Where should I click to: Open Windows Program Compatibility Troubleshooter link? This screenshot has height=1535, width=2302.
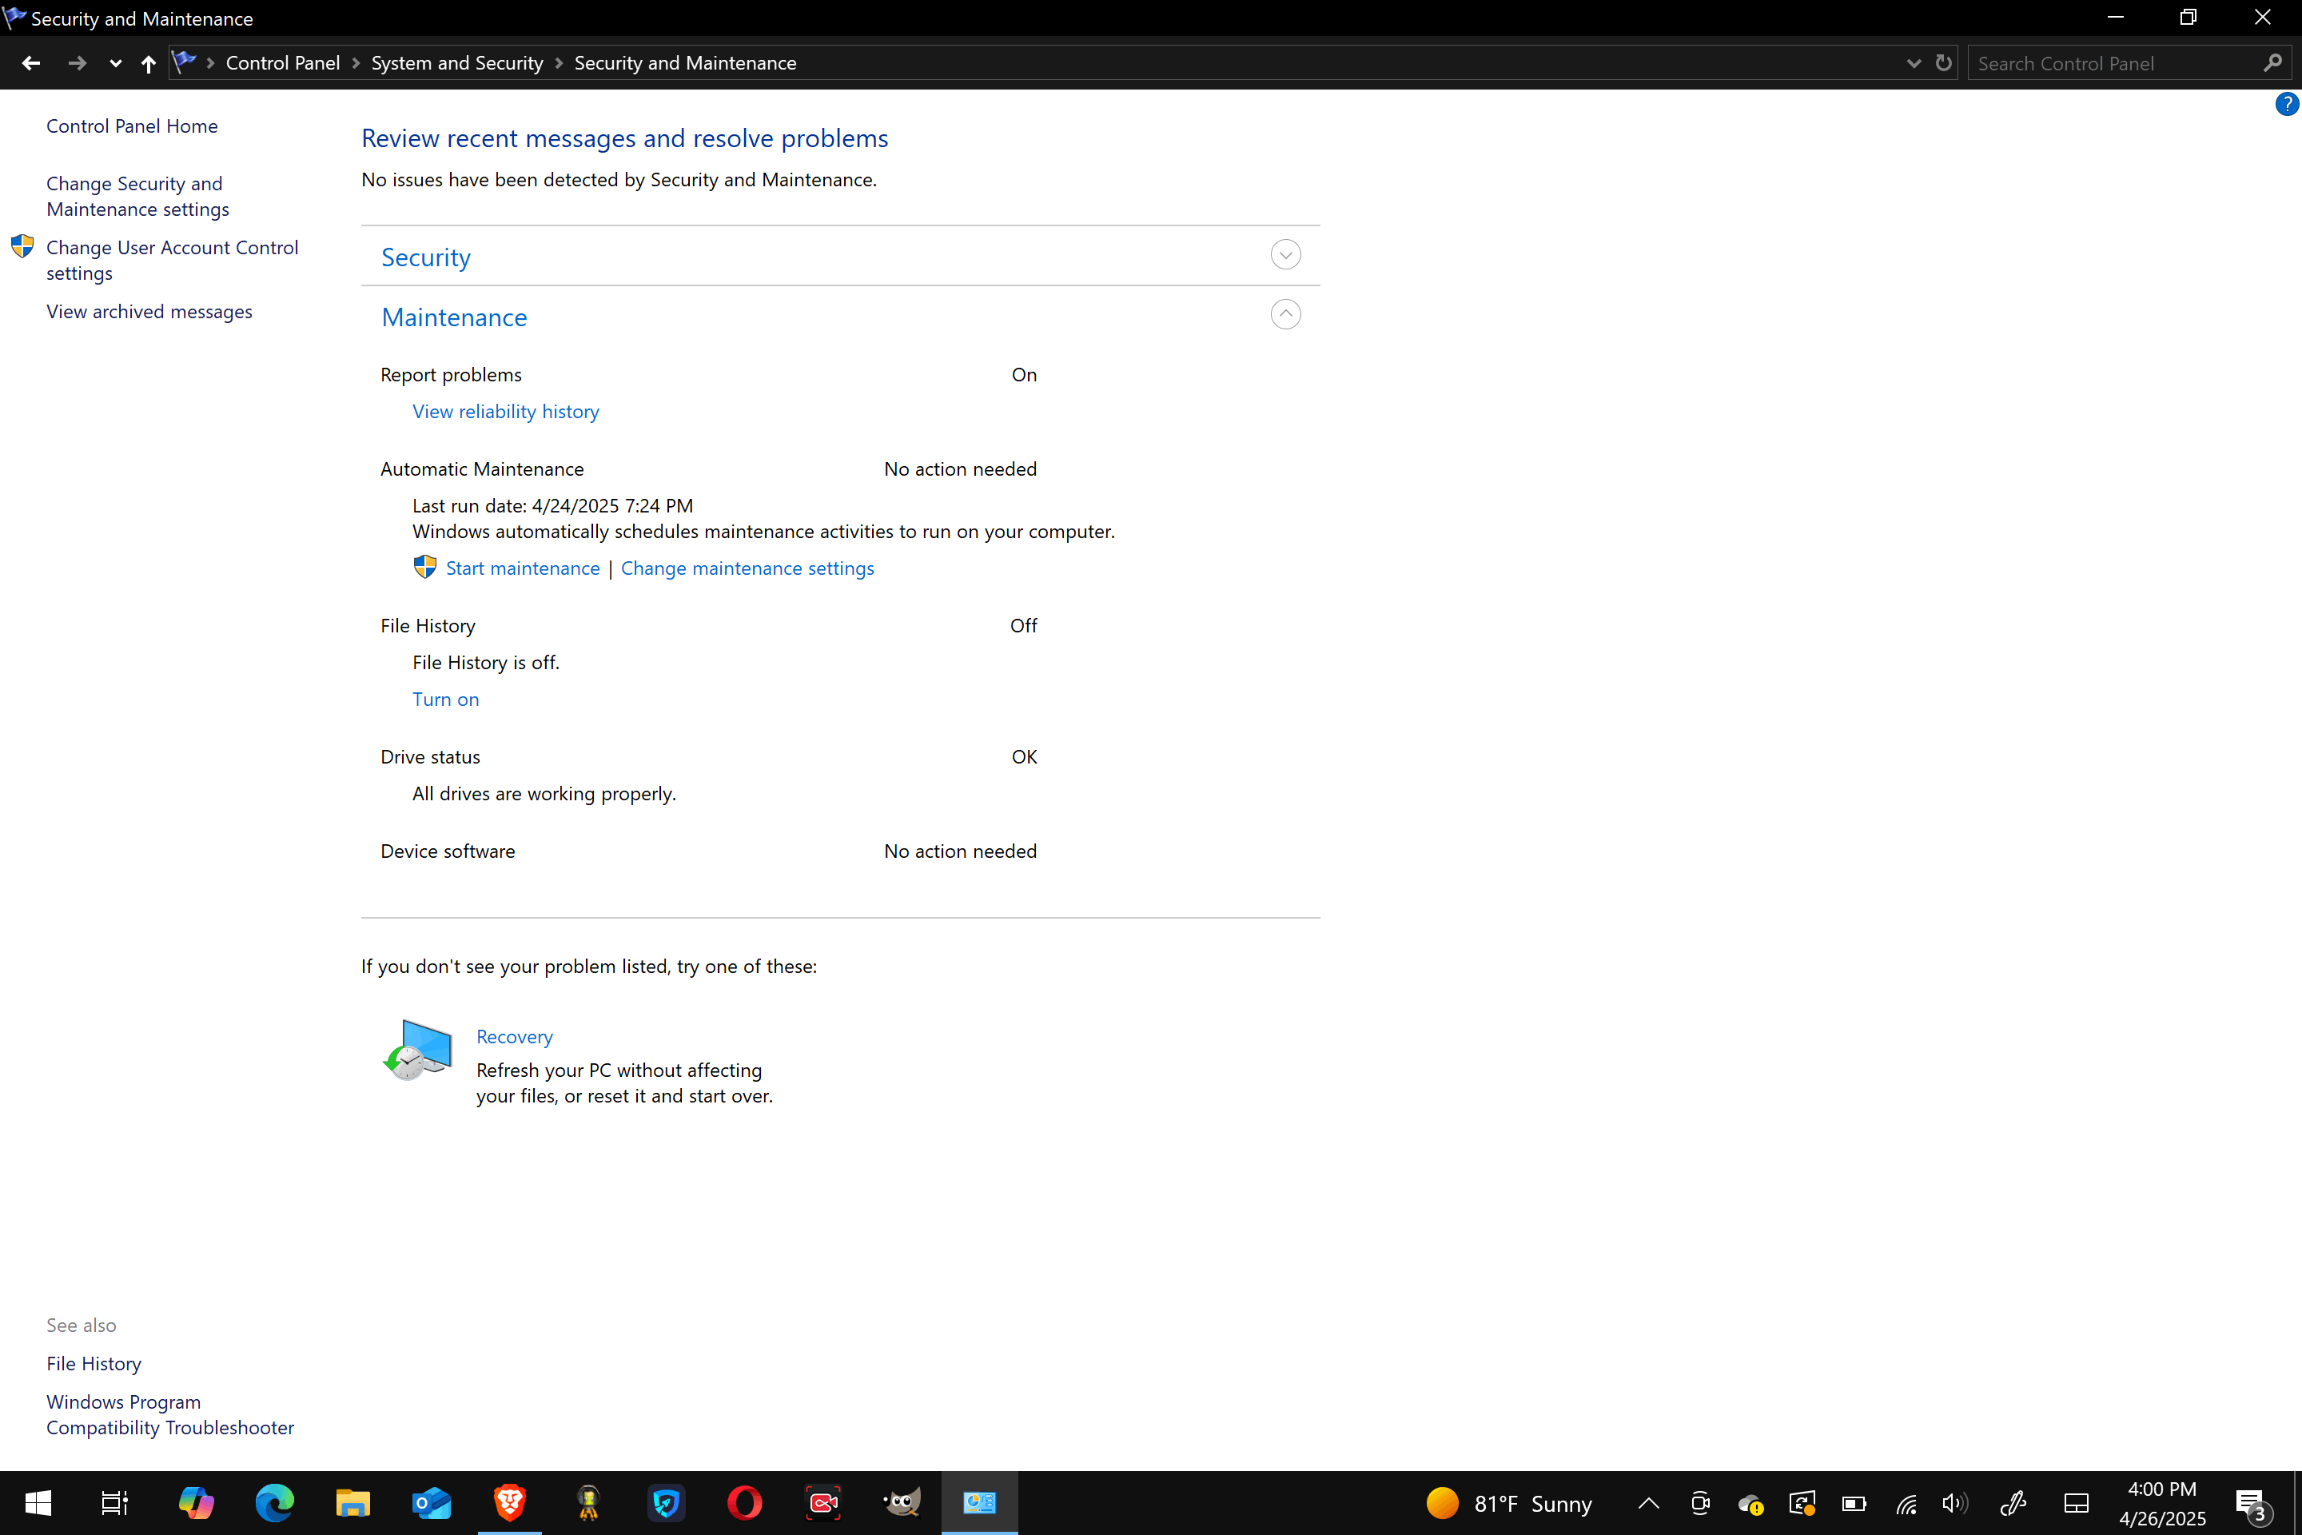170,1414
